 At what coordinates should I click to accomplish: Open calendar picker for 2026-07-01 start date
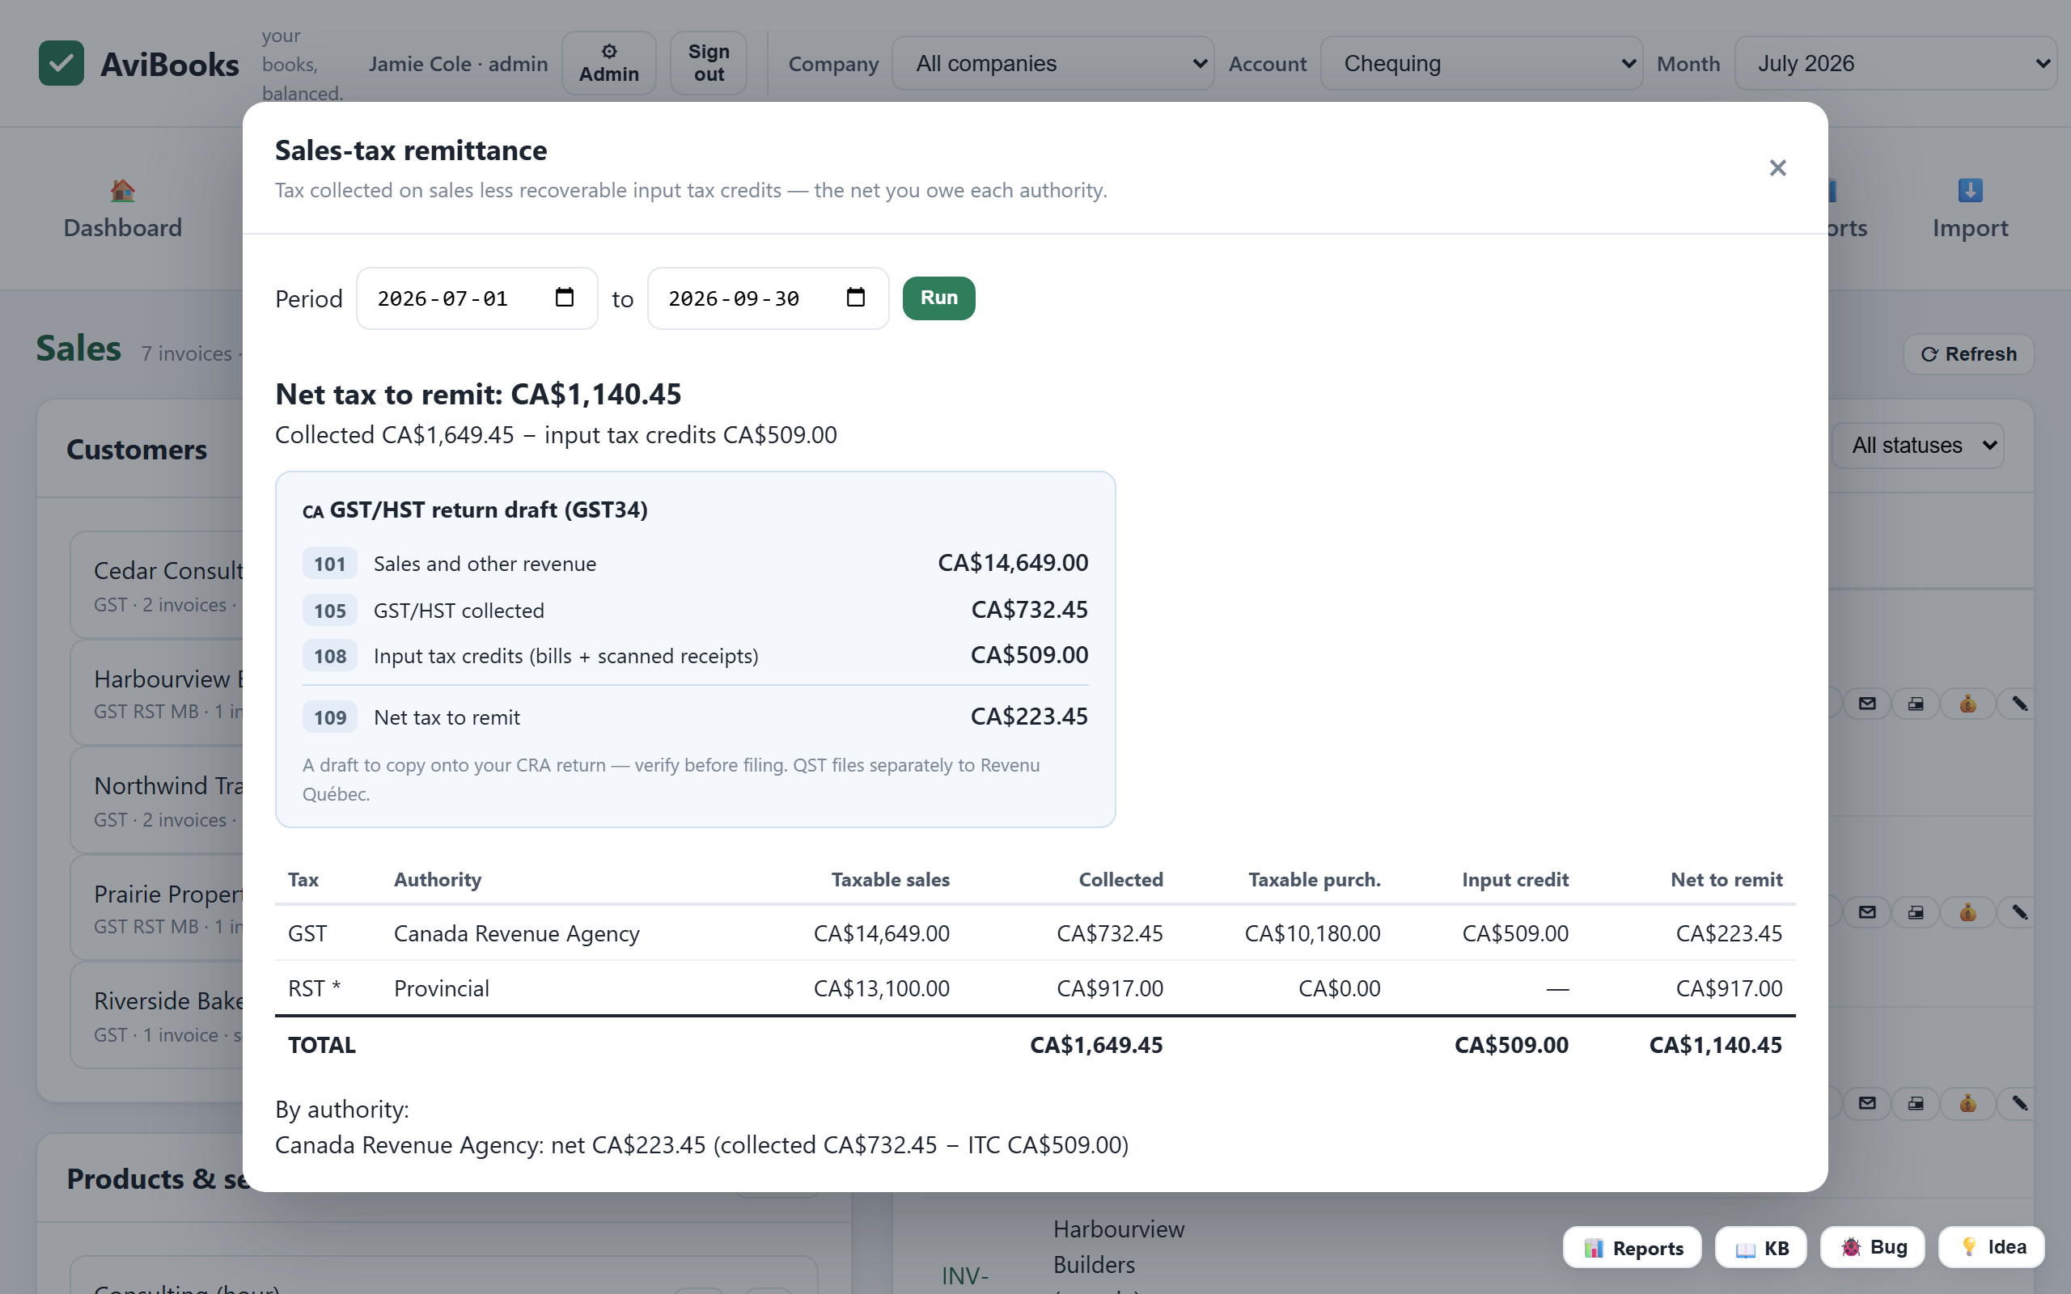[564, 298]
